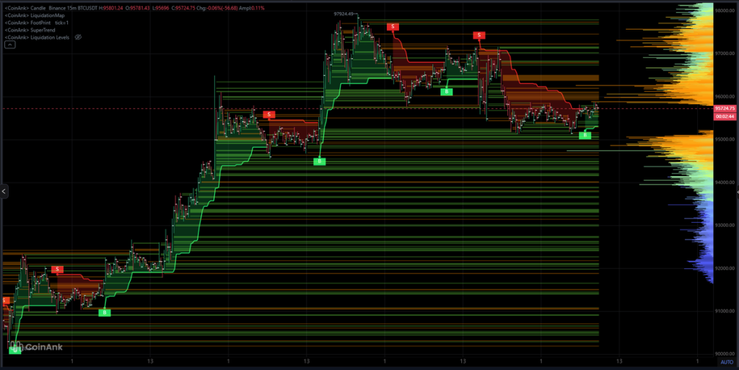
Task: Click the red S marker near 92000
Action: point(58,269)
